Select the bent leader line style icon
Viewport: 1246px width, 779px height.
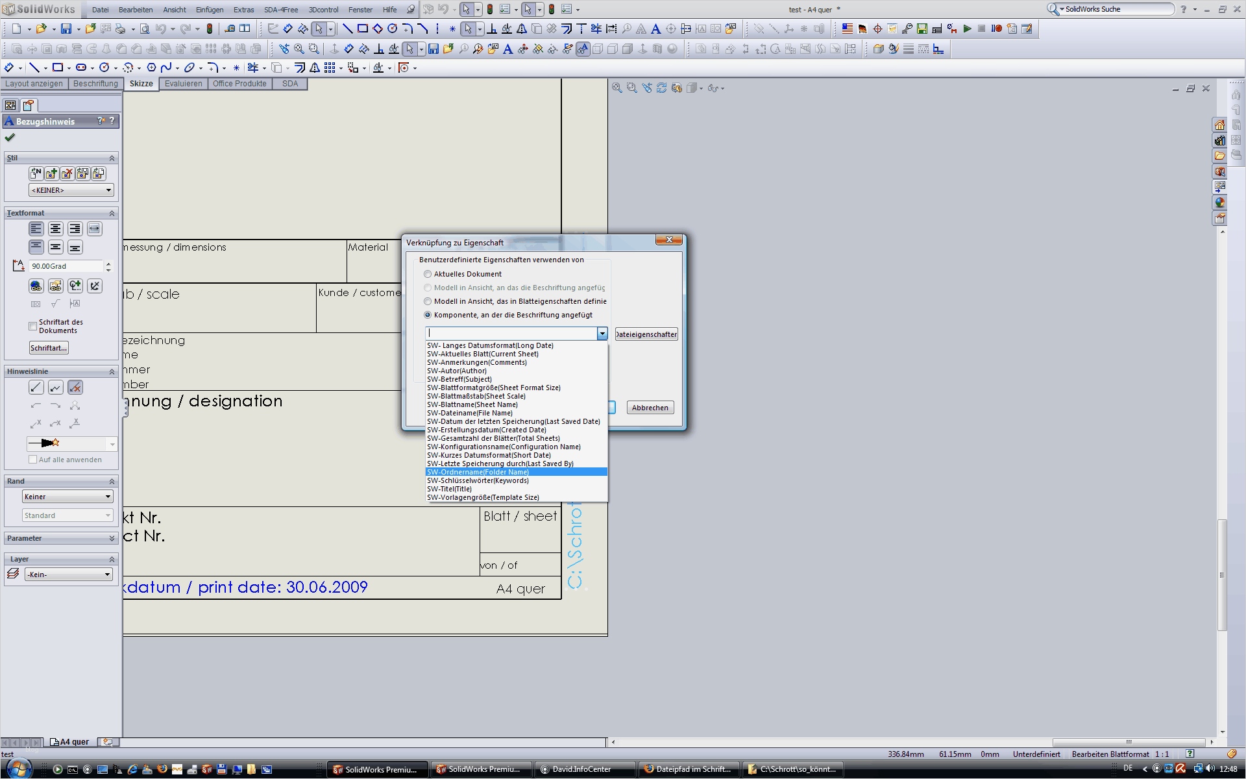(x=55, y=387)
